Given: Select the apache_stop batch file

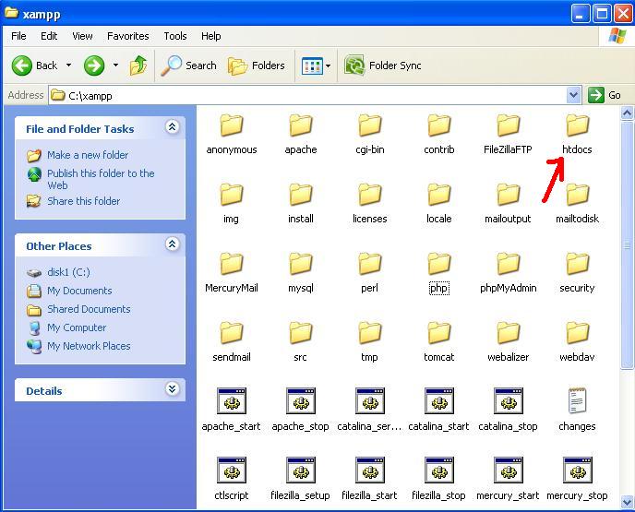Looking at the screenshot, I should click(x=301, y=410).
